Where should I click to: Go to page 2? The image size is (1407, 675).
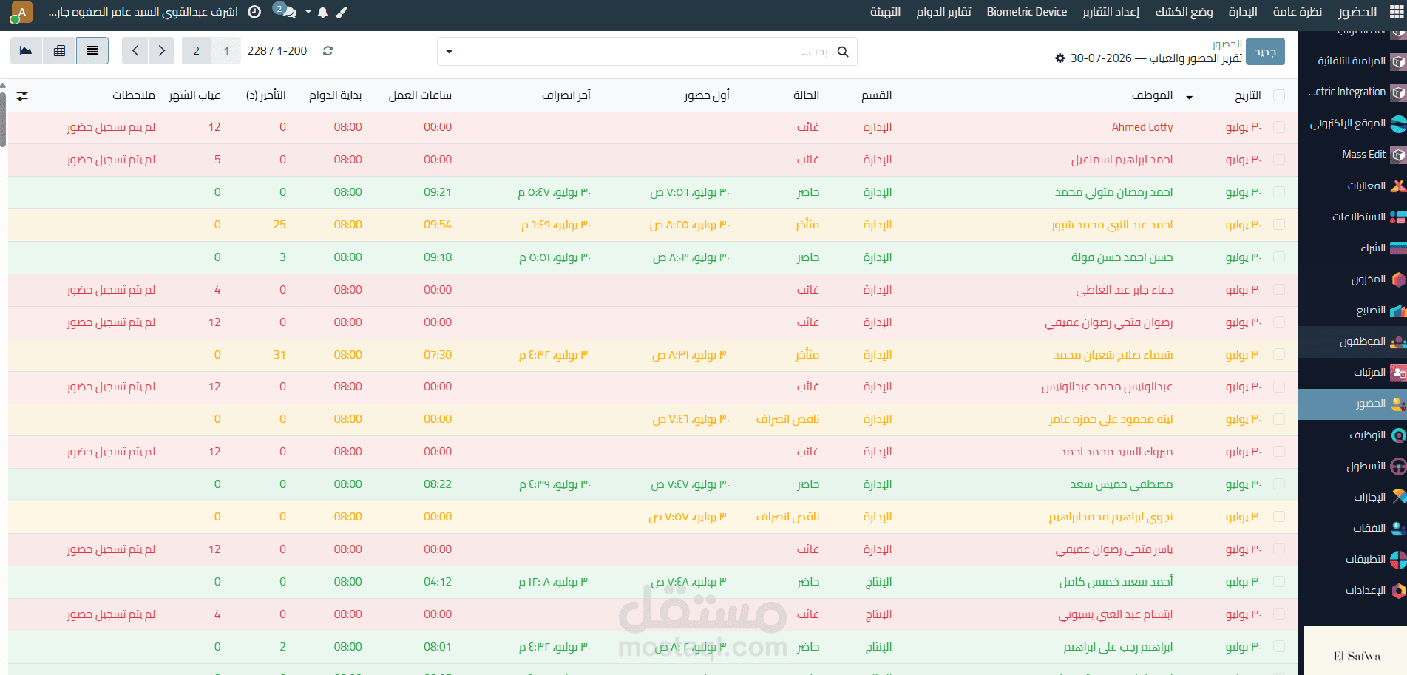pos(196,51)
